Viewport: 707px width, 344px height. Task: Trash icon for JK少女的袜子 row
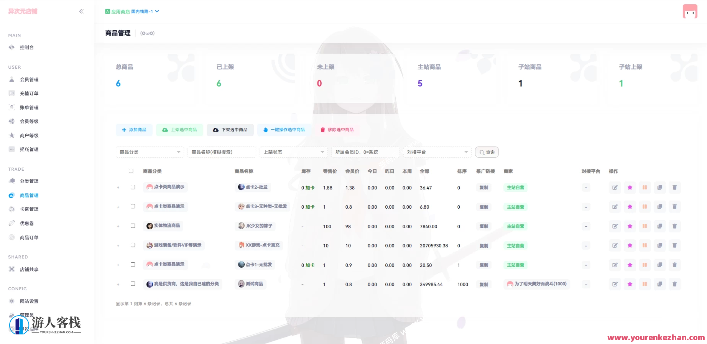coord(675,226)
